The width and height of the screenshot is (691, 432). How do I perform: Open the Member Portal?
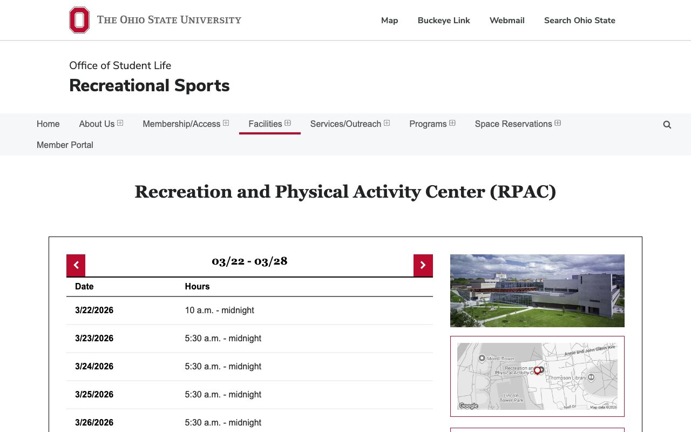(x=65, y=145)
